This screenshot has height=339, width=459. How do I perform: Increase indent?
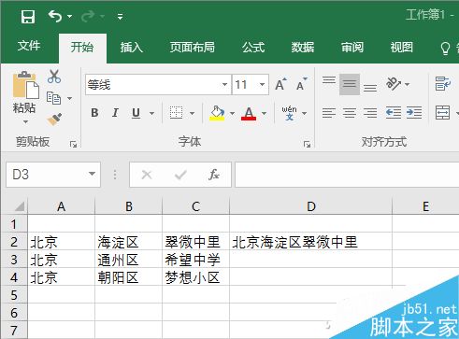pos(414,113)
